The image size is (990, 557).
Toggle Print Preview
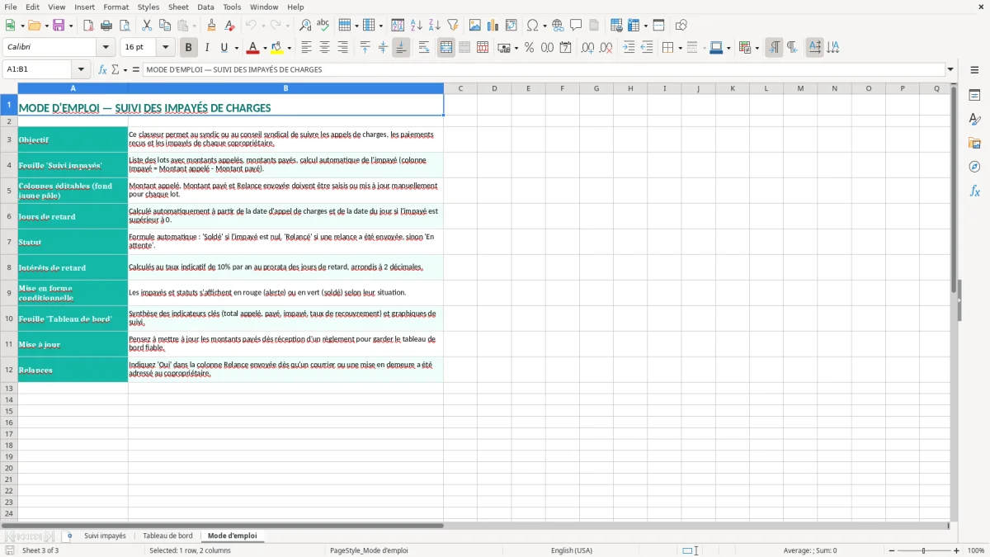(125, 26)
